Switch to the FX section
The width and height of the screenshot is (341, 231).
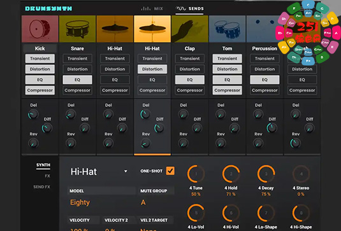pos(47,176)
